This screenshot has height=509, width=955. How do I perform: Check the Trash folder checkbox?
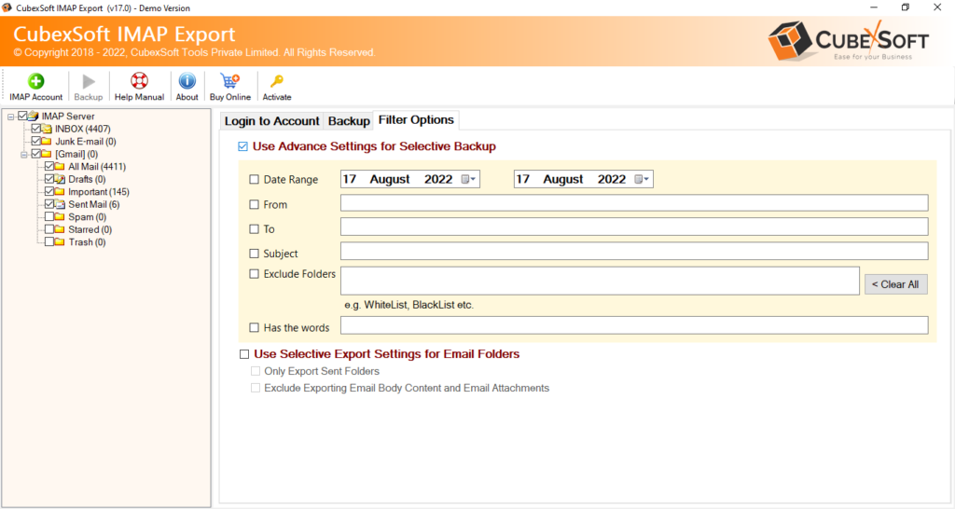pos(49,242)
